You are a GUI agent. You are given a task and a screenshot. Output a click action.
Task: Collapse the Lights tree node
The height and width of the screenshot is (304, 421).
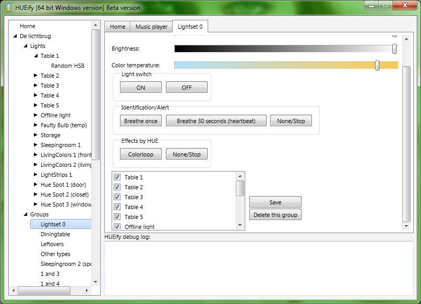click(x=26, y=46)
